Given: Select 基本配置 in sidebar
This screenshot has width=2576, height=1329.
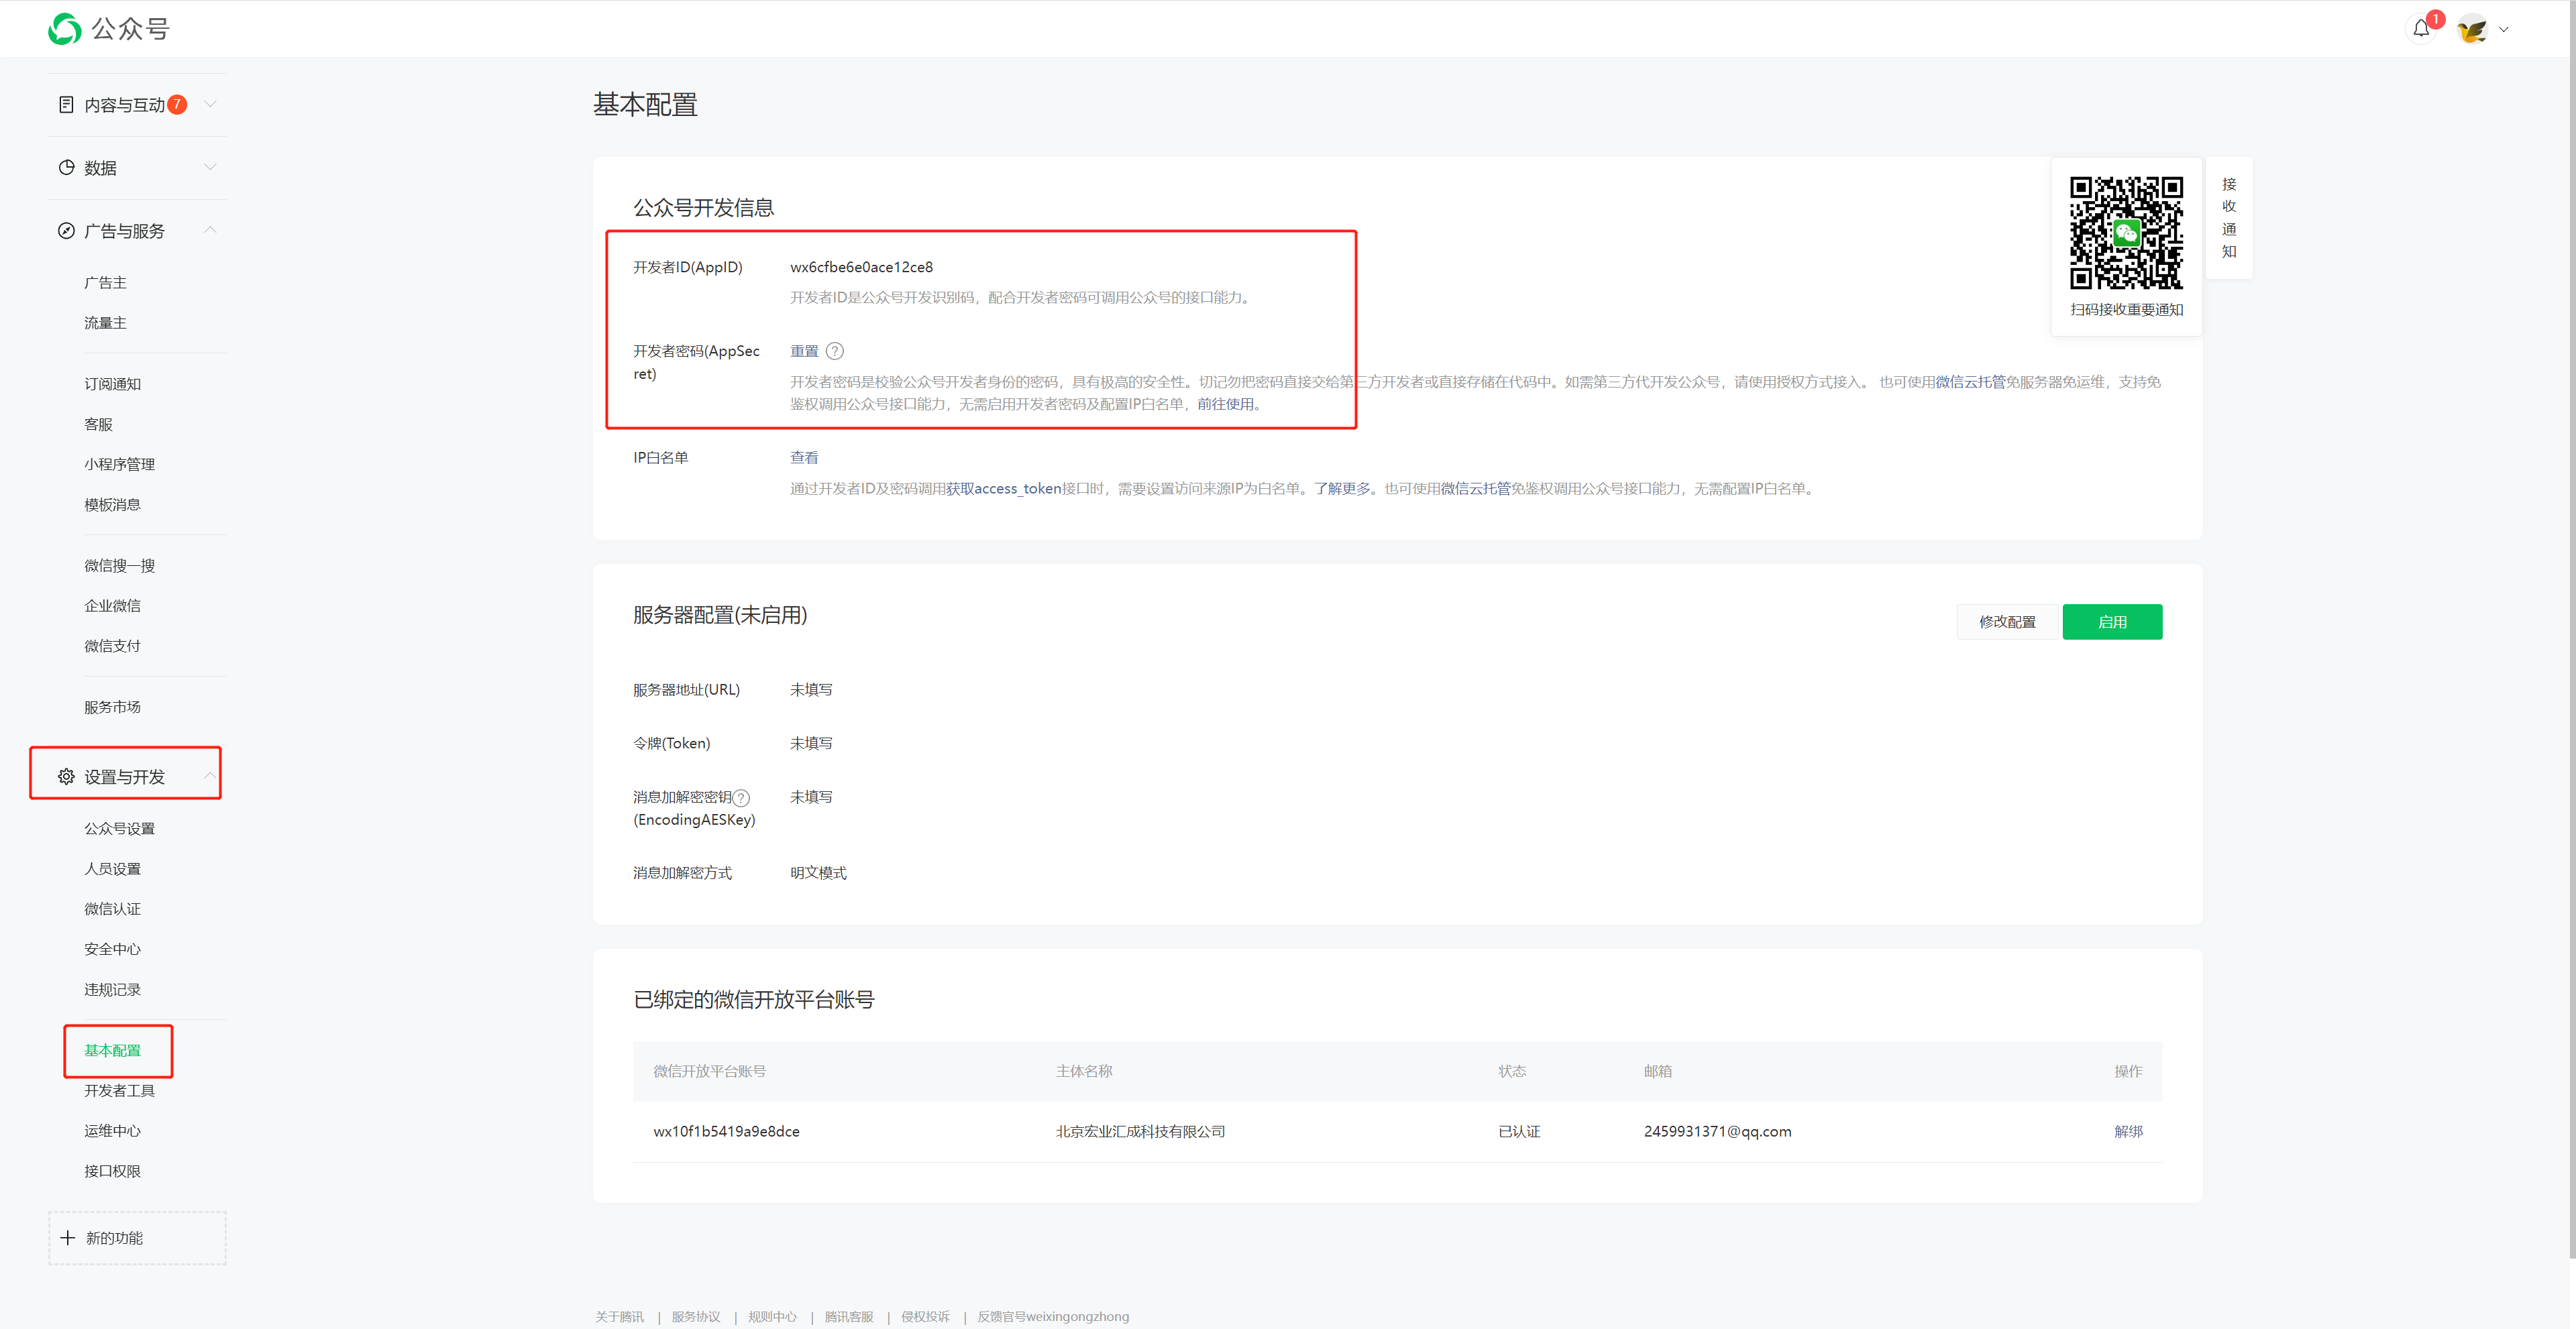Looking at the screenshot, I should [x=112, y=1050].
